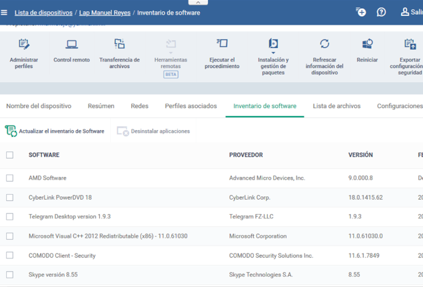The width and height of the screenshot is (423, 287).
Task: Check the COMODO Client - Security checkbox
Action: point(10,256)
